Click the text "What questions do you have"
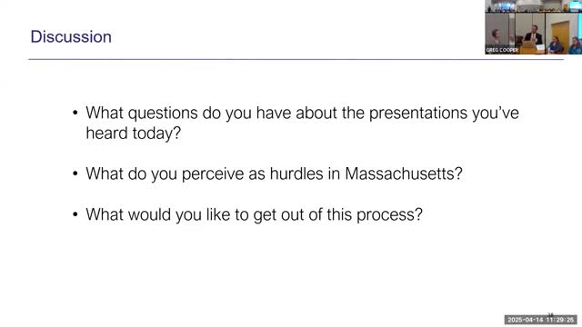 pos(188,113)
